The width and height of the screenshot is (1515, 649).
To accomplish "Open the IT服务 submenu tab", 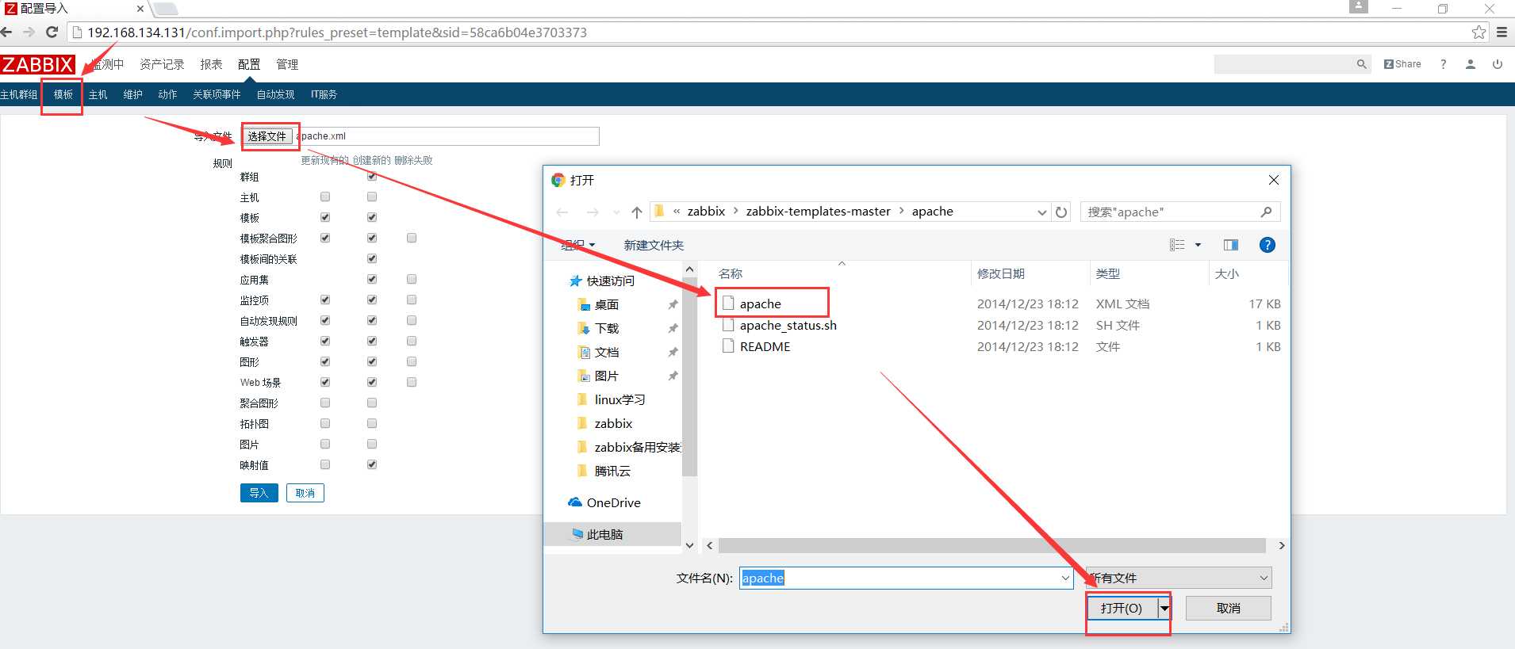I will coord(324,94).
